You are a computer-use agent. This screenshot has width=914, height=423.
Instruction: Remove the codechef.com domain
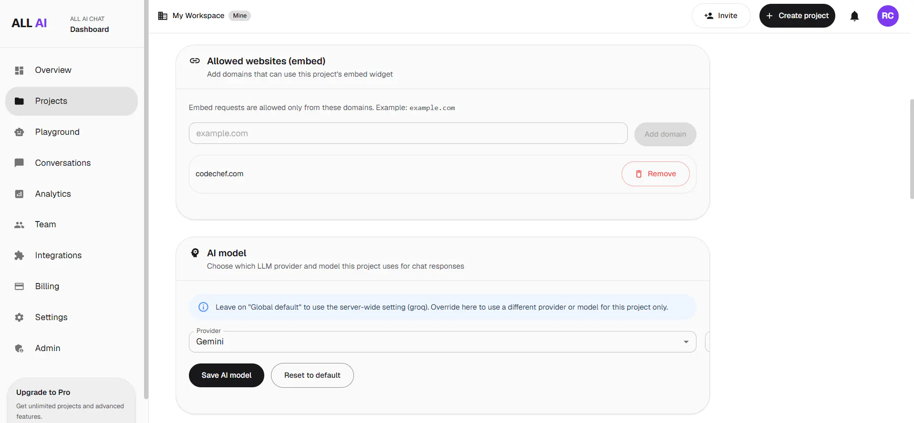[655, 174]
